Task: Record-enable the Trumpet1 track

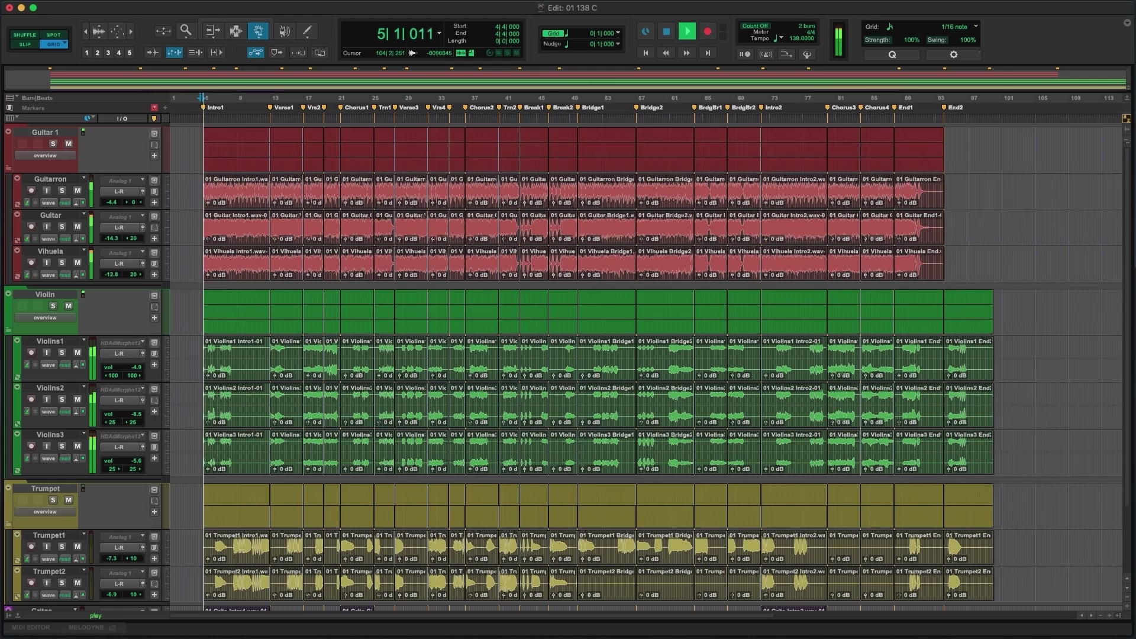Action: point(31,547)
